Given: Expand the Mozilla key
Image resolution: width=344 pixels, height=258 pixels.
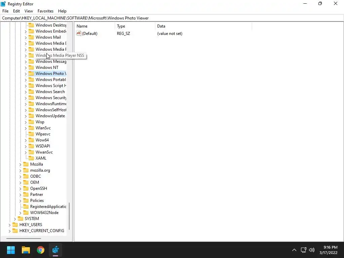Looking at the screenshot, I should tap(20, 164).
